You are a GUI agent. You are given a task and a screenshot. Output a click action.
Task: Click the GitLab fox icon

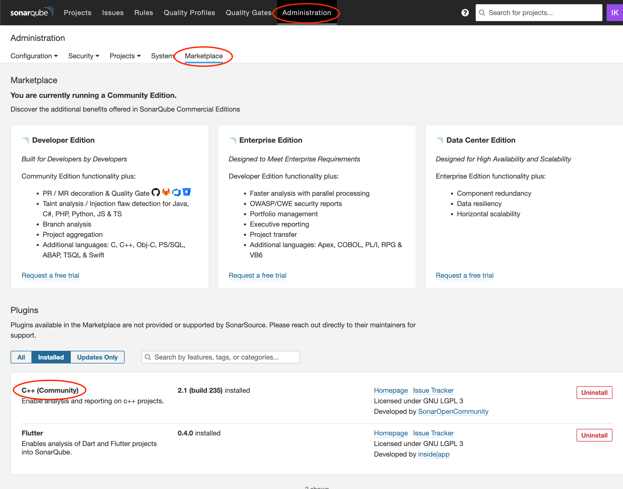[166, 192]
